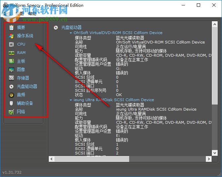
Task: Go to the 主板 section
Action: click(21, 61)
